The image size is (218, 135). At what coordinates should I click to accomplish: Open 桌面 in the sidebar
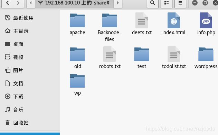point(30,44)
